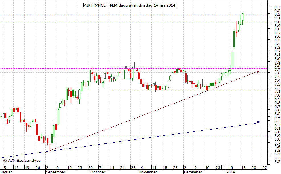Select the trendline label 'n'
Image resolution: width=281 pixels, height=174 pixels.
[x=258, y=72]
